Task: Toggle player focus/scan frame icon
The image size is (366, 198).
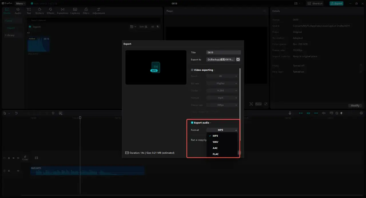Action: 251,104
